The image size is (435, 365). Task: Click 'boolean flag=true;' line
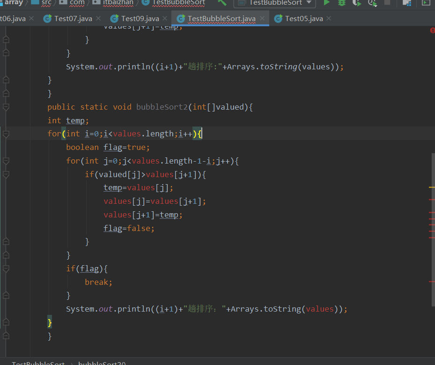[108, 148]
